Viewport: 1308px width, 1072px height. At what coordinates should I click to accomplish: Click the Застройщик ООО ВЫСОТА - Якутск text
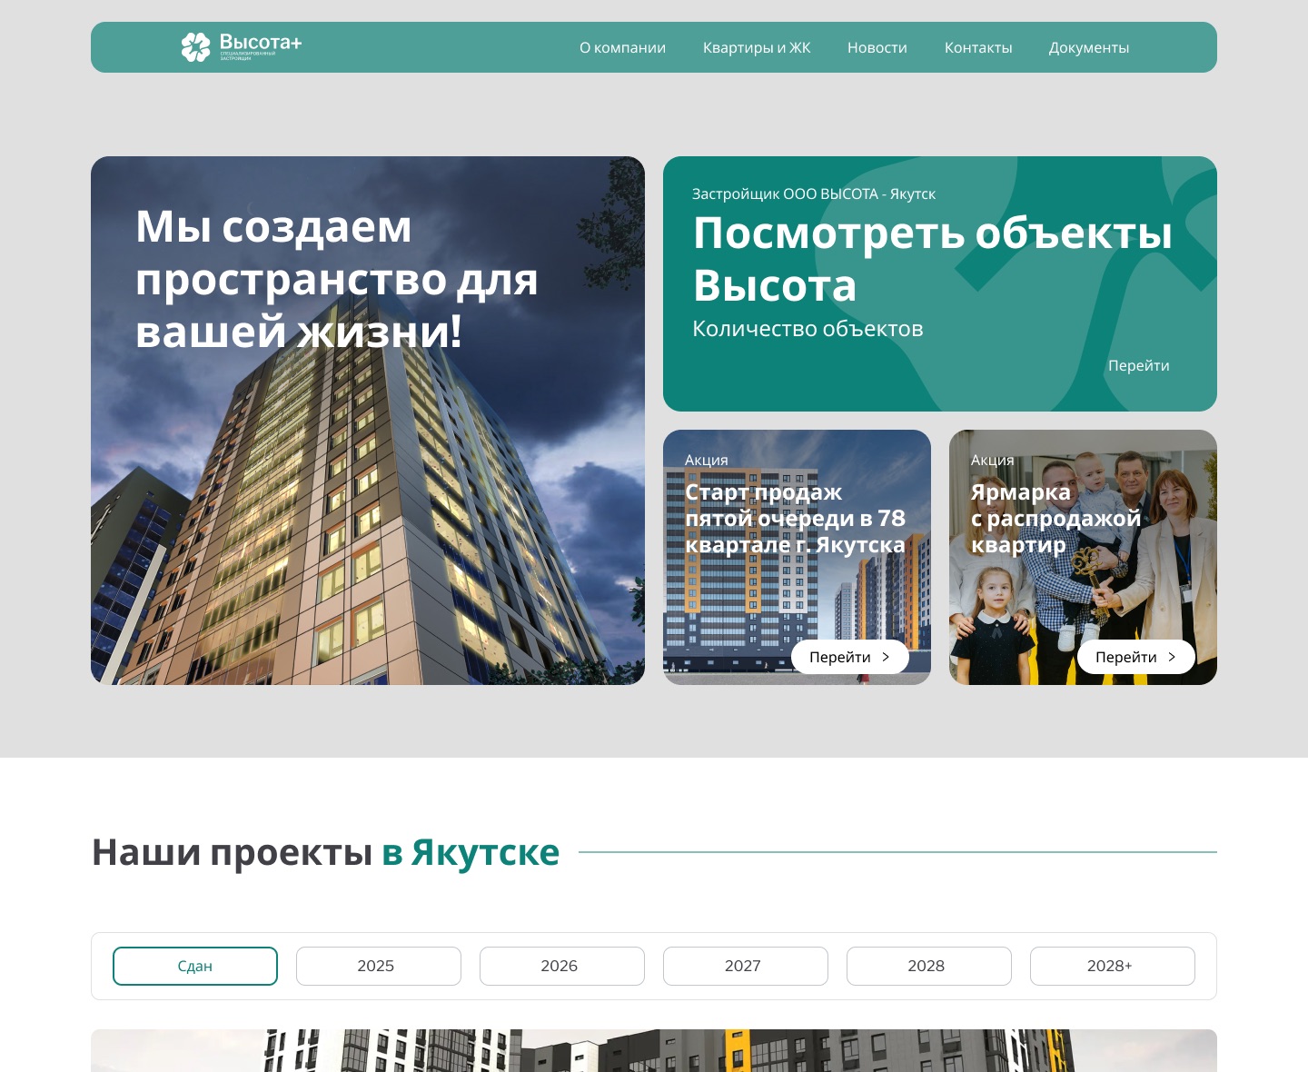(x=814, y=194)
